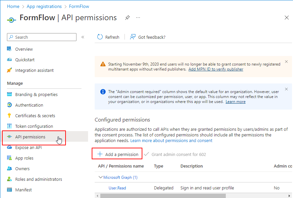Click the Got feedback icon

point(133,37)
